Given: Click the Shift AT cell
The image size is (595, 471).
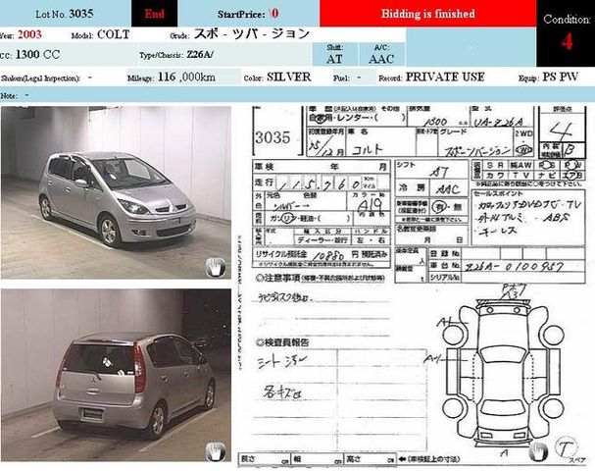Looking at the screenshot, I should pyautogui.click(x=334, y=54).
